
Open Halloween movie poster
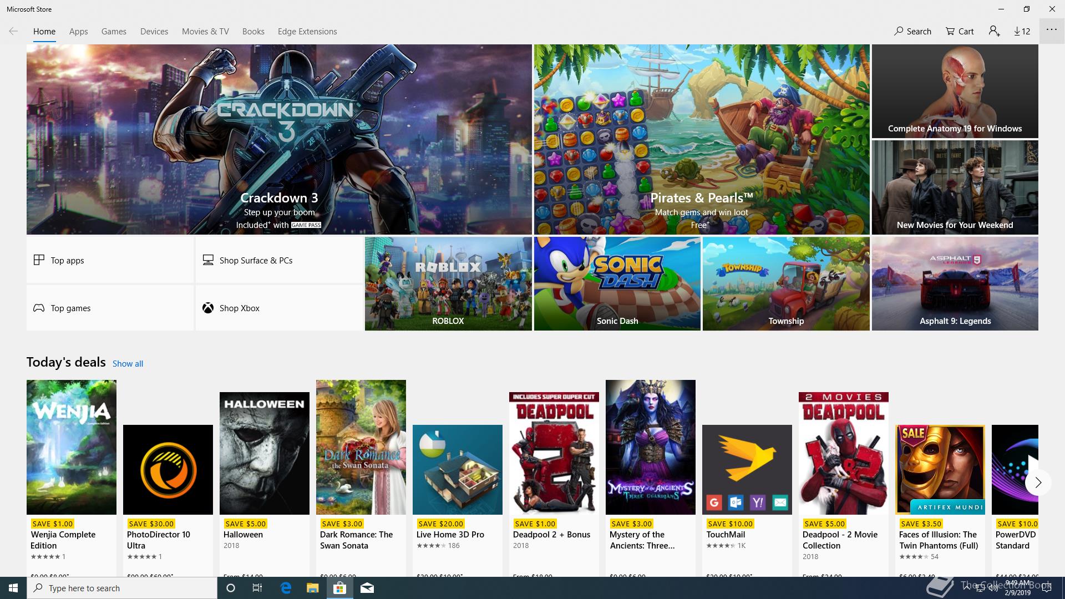265,453
